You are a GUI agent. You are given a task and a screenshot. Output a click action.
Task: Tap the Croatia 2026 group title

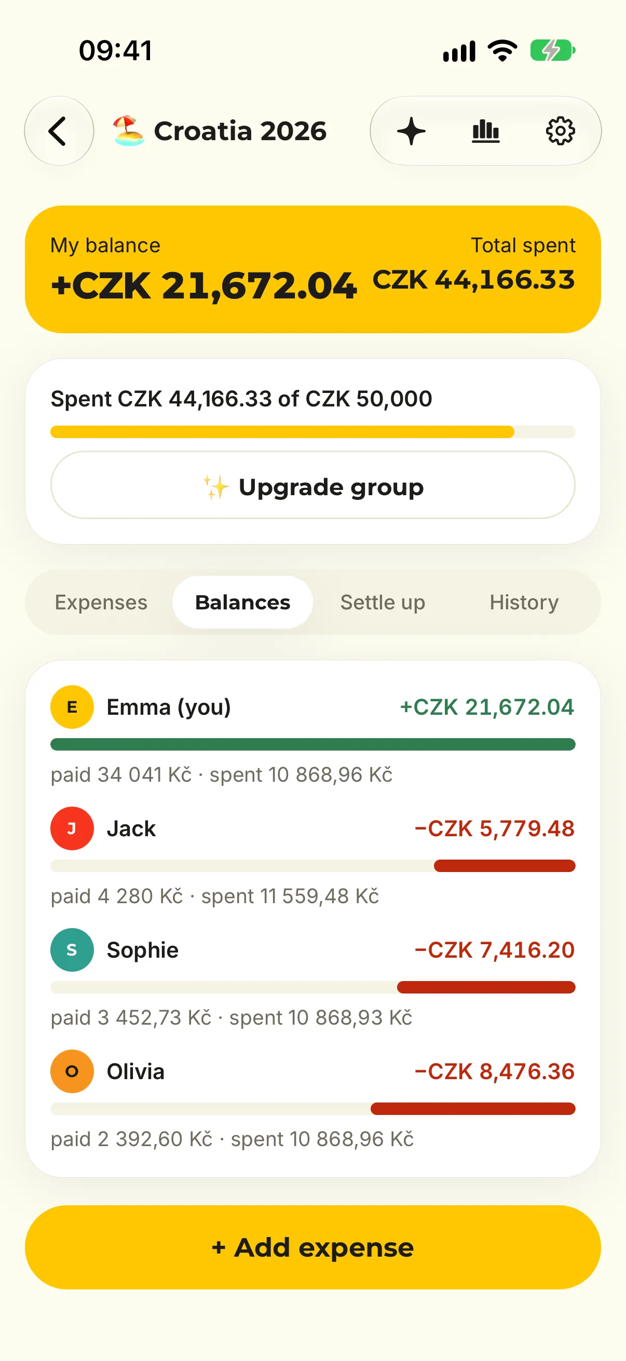pyautogui.click(x=240, y=131)
